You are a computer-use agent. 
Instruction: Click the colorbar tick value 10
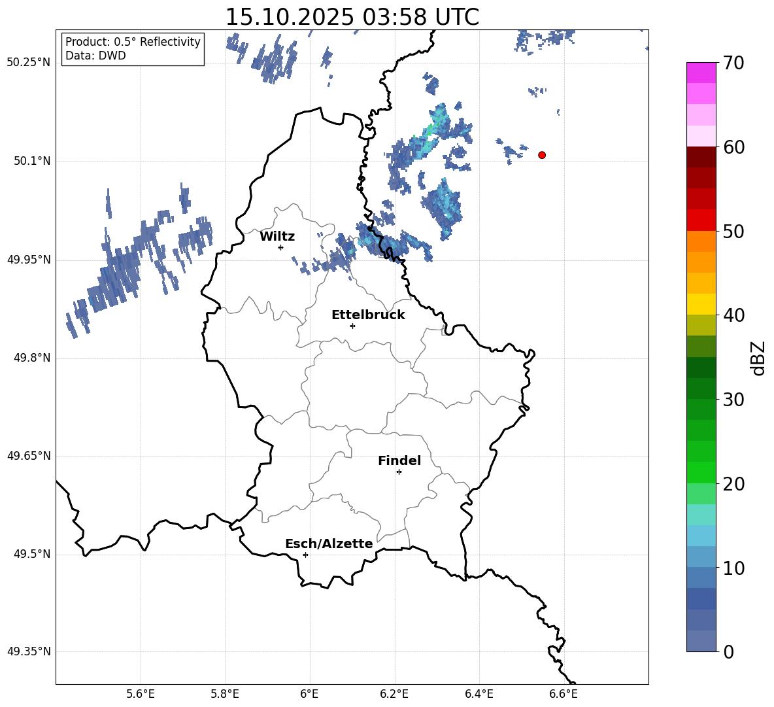coord(733,568)
